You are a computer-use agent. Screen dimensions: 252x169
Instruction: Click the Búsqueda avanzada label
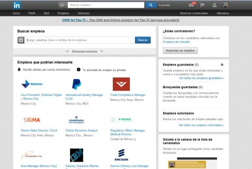click(85, 51)
